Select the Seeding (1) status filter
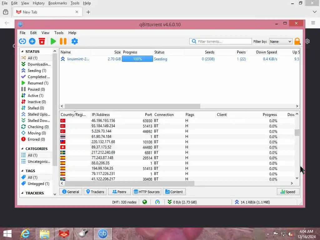320x240 pixels. click(x=36, y=70)
